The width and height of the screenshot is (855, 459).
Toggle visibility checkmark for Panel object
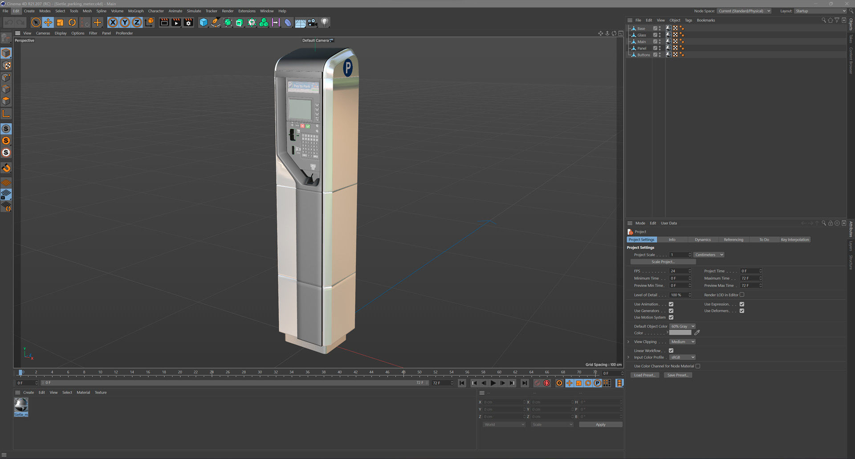(655, 48)
